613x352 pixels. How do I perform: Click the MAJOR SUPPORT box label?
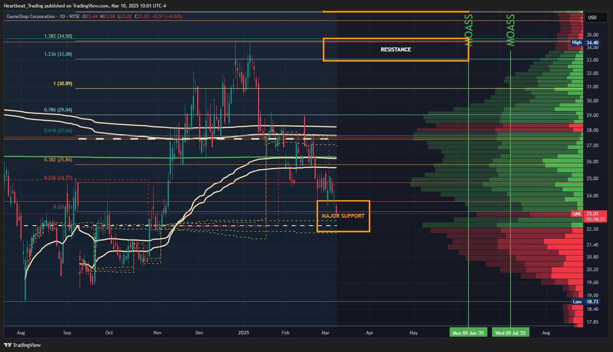click(x=343, y=216)
